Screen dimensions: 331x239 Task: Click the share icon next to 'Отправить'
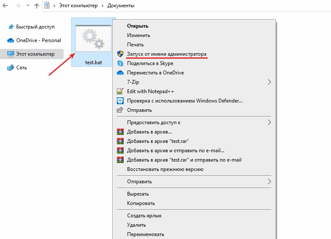click(x=120, y=110)
